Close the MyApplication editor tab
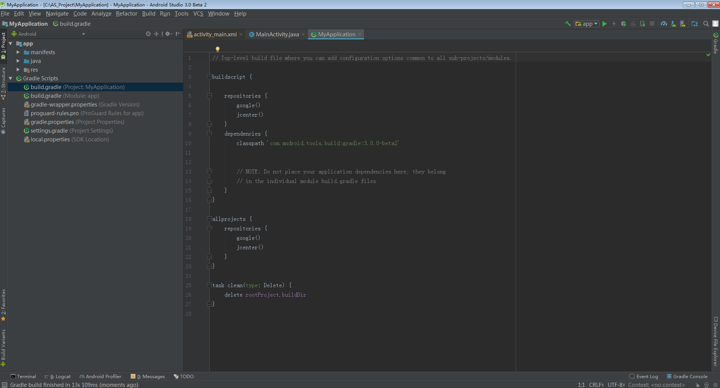The width and height of the screenshot is (720, 388). tap(359, 34)
